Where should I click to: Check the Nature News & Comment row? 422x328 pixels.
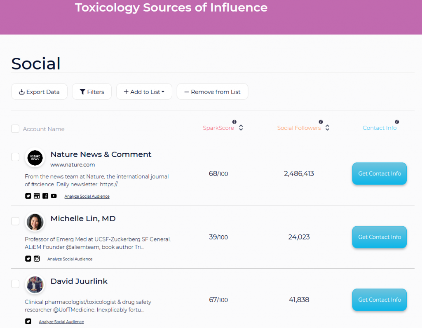pos(15,157)
